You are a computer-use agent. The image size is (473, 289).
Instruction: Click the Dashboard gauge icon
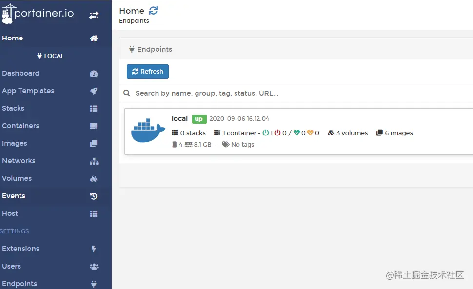pyautogui.click(x=94, y=73)
